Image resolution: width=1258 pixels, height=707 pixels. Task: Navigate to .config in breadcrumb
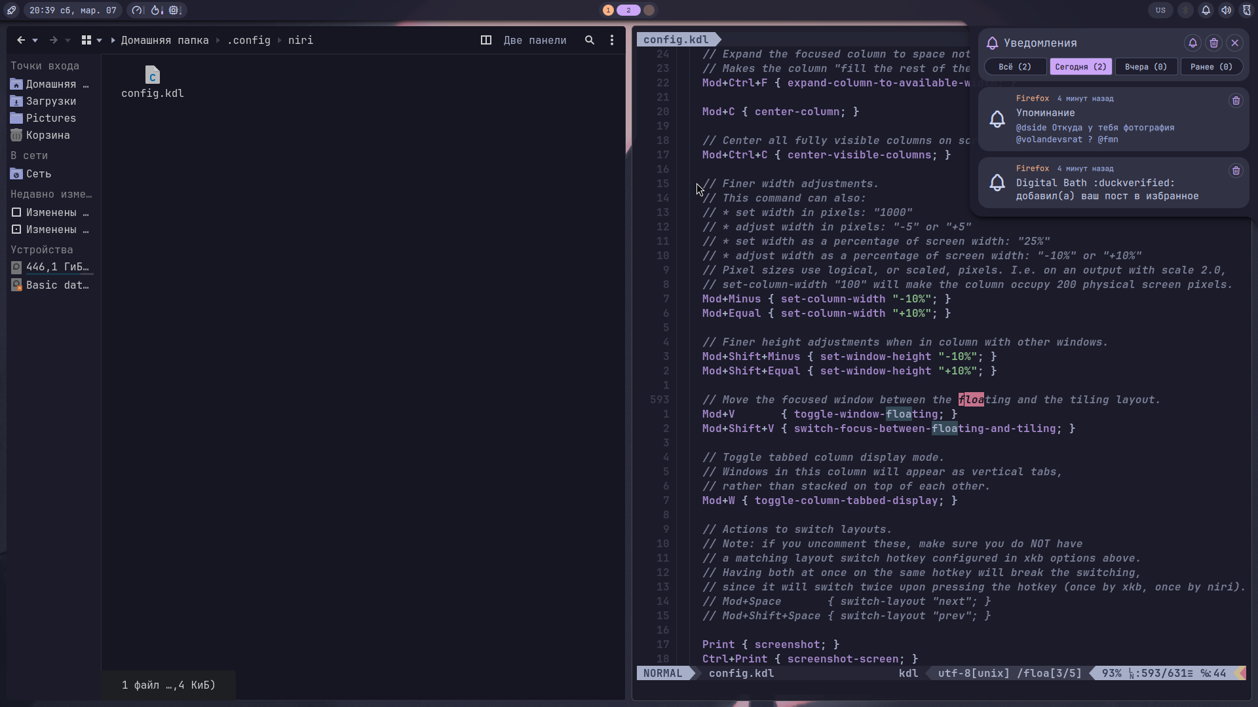click(x=249, y=40)
